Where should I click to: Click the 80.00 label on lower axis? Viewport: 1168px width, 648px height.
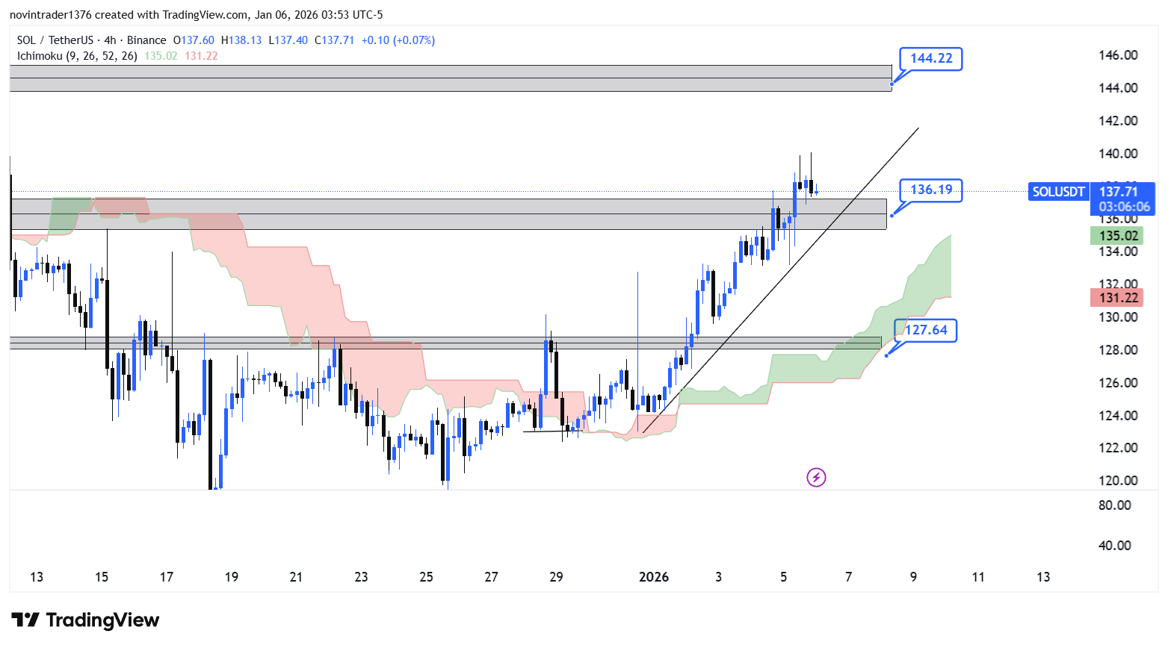1114,505
